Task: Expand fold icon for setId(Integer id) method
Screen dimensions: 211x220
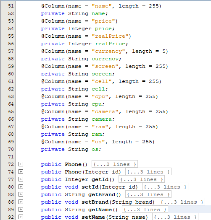Action: click(x=21, y=187)
